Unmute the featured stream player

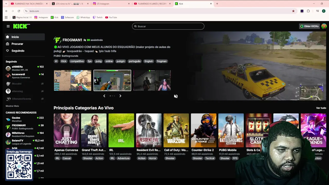(176, 96)
